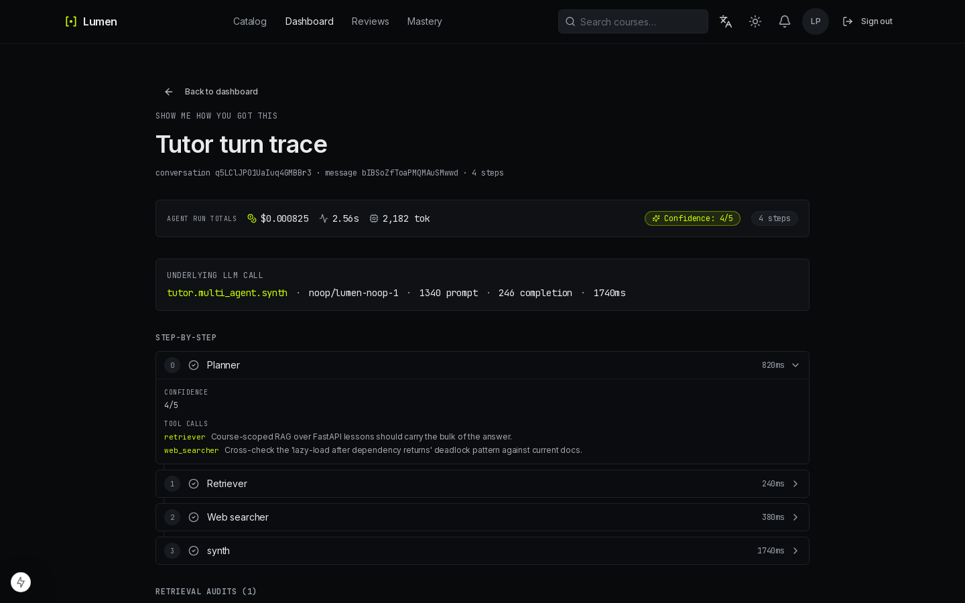Click the $0.000825 cost value

pos(285,218)
